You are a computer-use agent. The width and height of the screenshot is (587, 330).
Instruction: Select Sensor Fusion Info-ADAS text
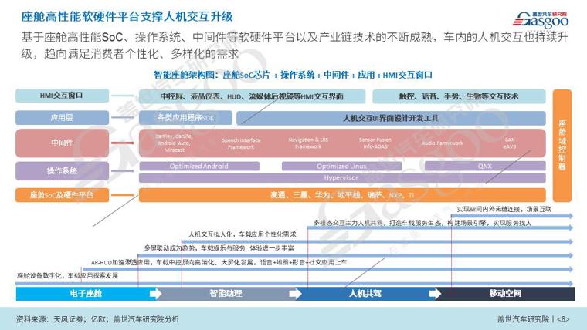tap(375, 143)
